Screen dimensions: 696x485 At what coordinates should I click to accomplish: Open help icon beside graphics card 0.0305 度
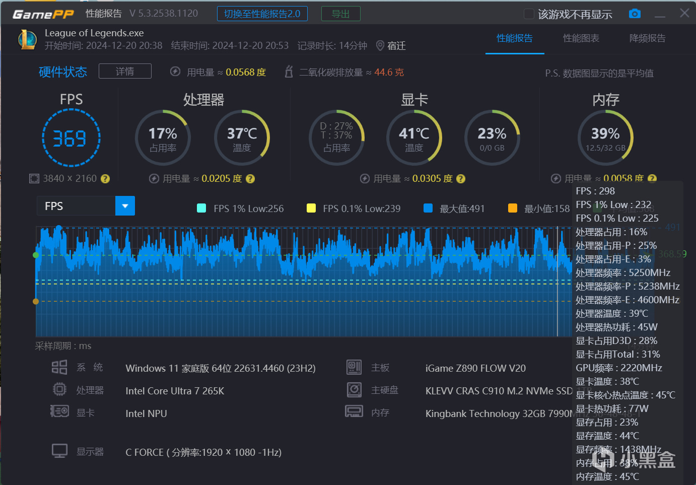click(x=461, y=178)
